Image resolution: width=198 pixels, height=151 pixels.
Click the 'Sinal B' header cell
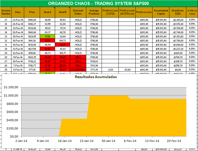tap(63, 12)
